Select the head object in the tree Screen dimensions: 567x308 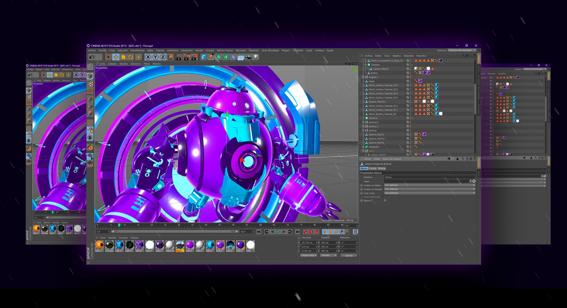click(x=371, y=81)
